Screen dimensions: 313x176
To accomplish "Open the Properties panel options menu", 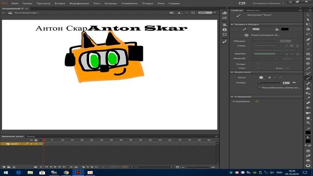I will point(300,10).
